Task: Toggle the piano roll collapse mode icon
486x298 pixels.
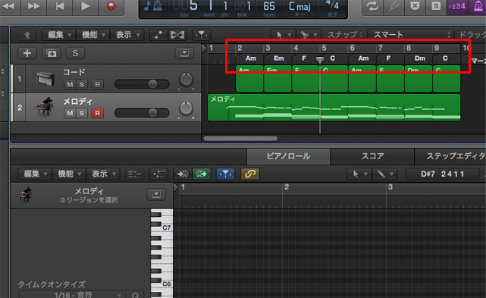Action: (x=134, y=174)
